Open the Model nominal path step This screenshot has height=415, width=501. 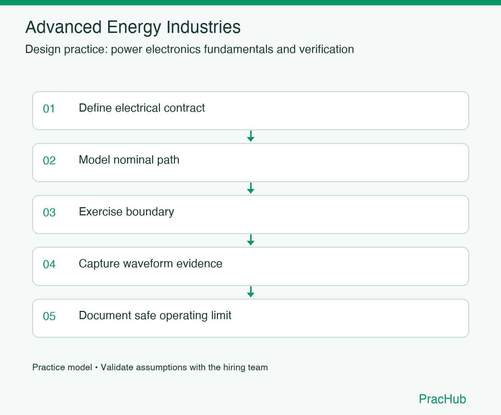click(x=250, y=162)
